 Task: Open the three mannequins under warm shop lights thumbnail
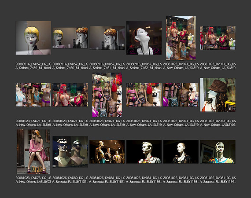click(107, 152)
